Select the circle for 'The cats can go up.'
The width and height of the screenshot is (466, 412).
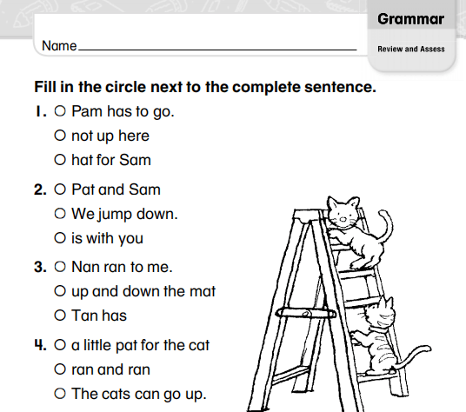click(x=60, y=394)
